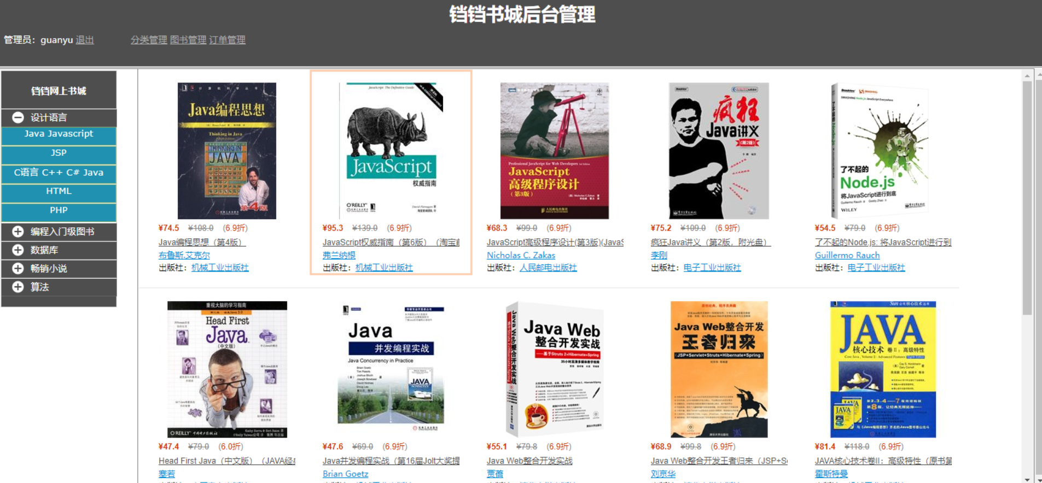Open 机械工业出版社 publisher under JavaScript权威指南
This screenshot has width=1042, height=483.
click(384, 268)
